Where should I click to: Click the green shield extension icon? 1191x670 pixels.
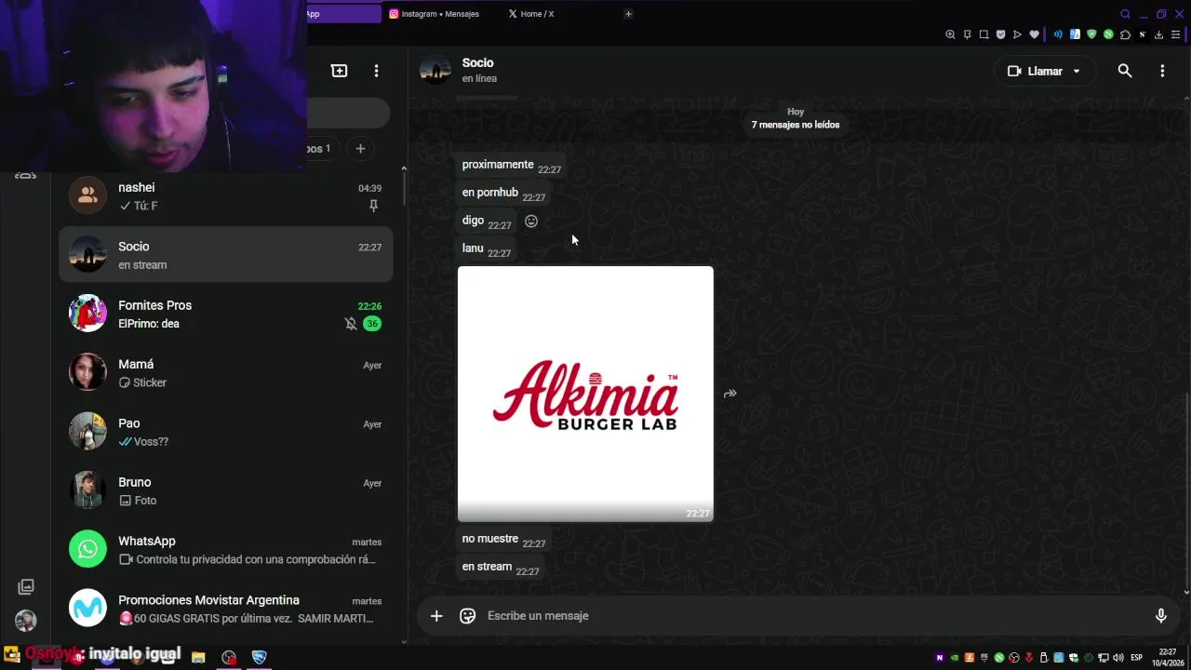(x=1091, y=34)
